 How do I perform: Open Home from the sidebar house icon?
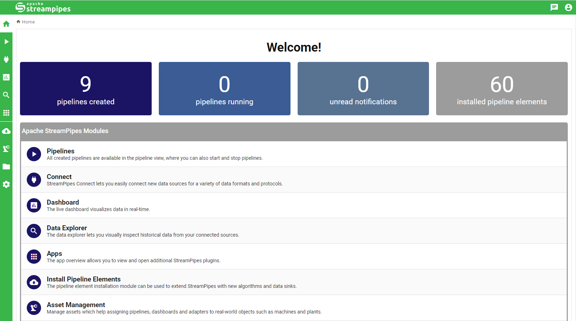point(6,24)
